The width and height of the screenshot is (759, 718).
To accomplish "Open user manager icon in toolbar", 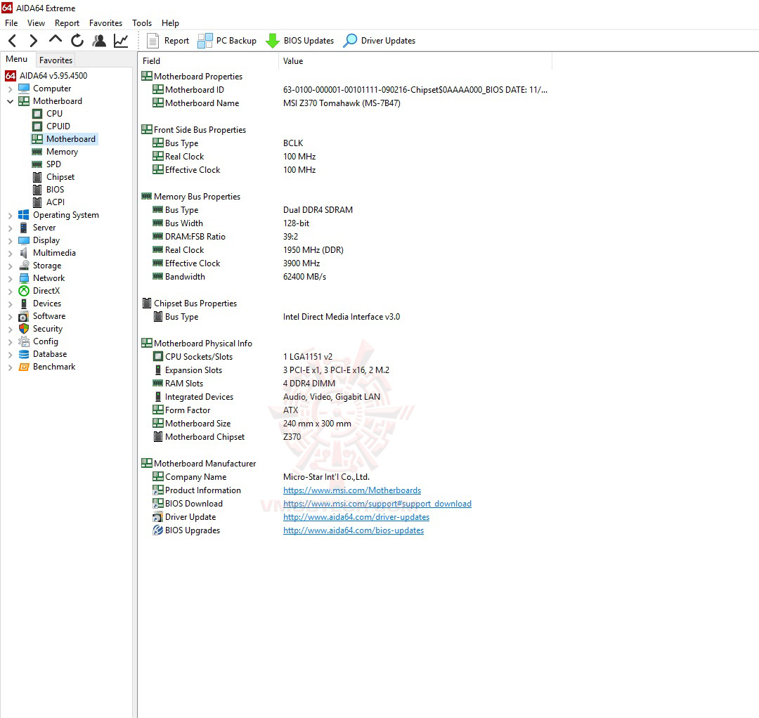I will (99, 41).
